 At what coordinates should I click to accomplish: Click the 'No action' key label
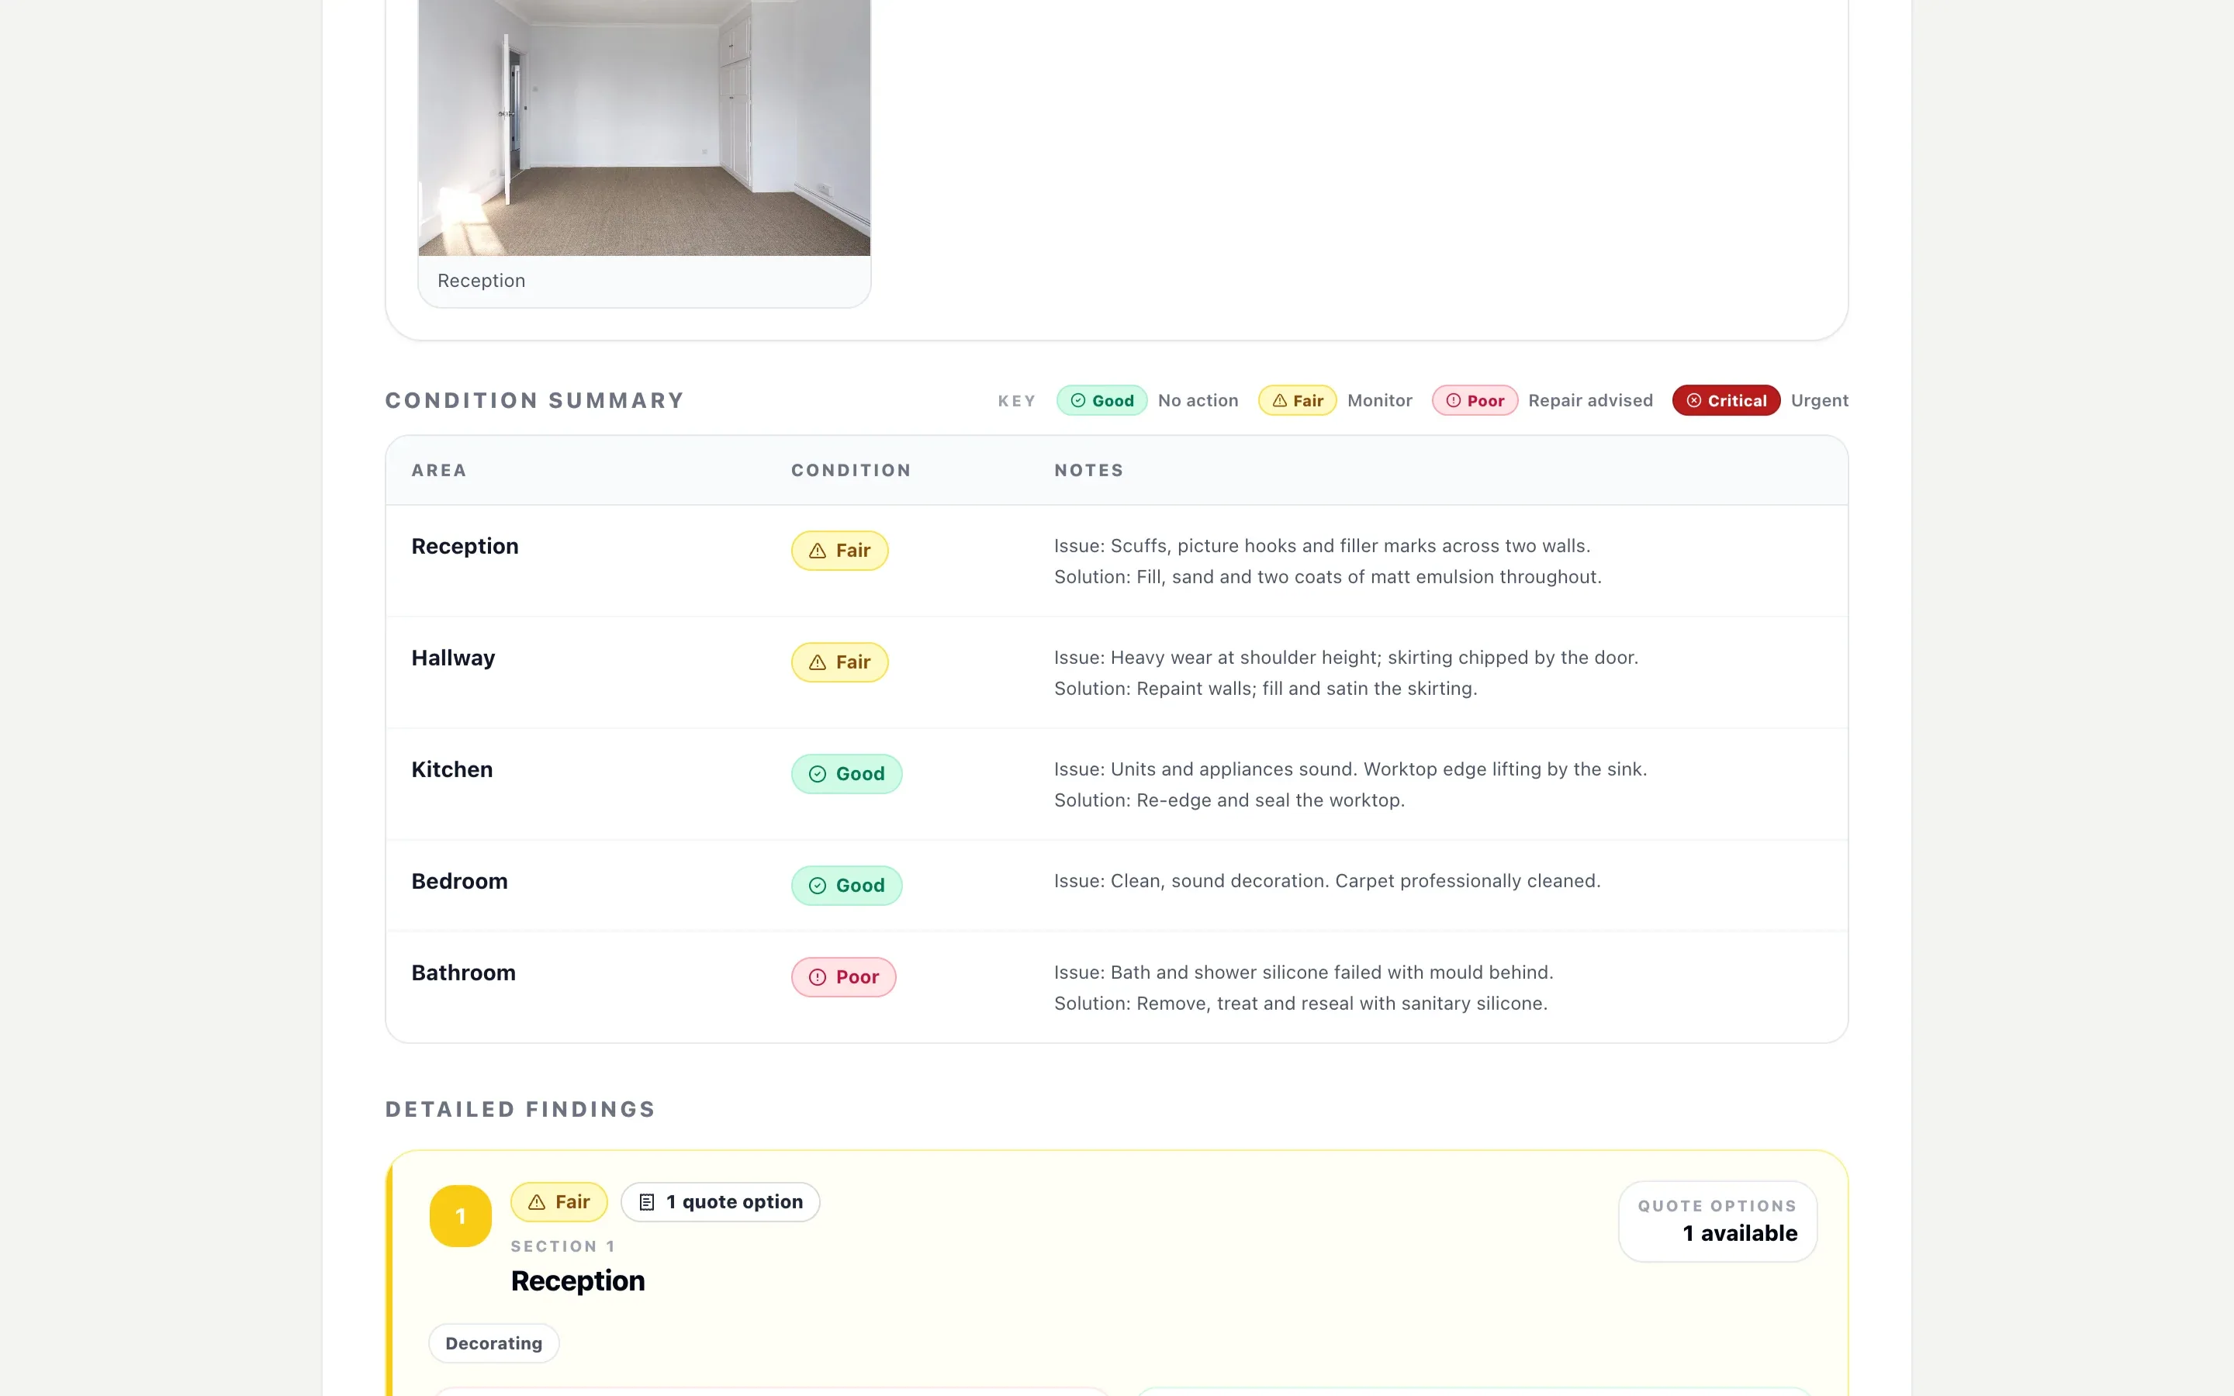[x=1198, y=401]
